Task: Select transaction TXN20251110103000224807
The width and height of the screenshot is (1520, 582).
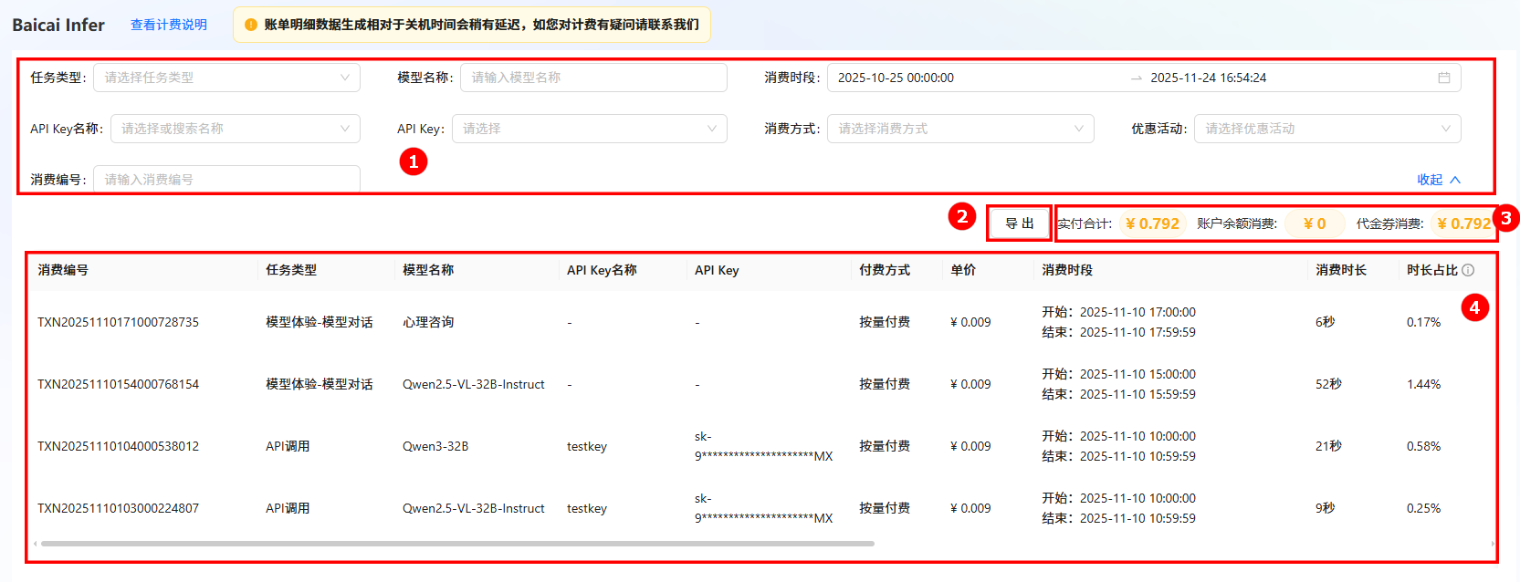Action: (118, 508)
